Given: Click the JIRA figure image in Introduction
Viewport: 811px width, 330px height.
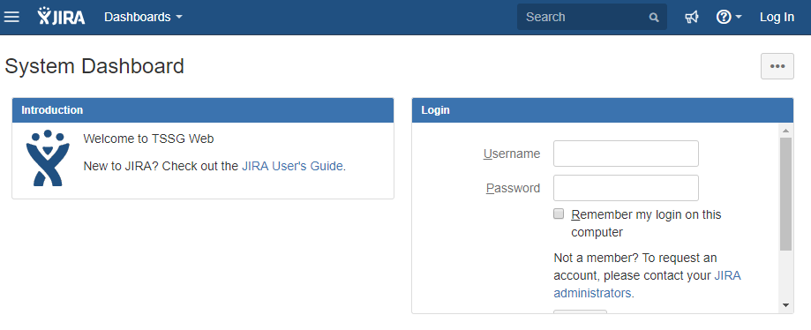Looking at the screenshot, I should click(48, 158).
